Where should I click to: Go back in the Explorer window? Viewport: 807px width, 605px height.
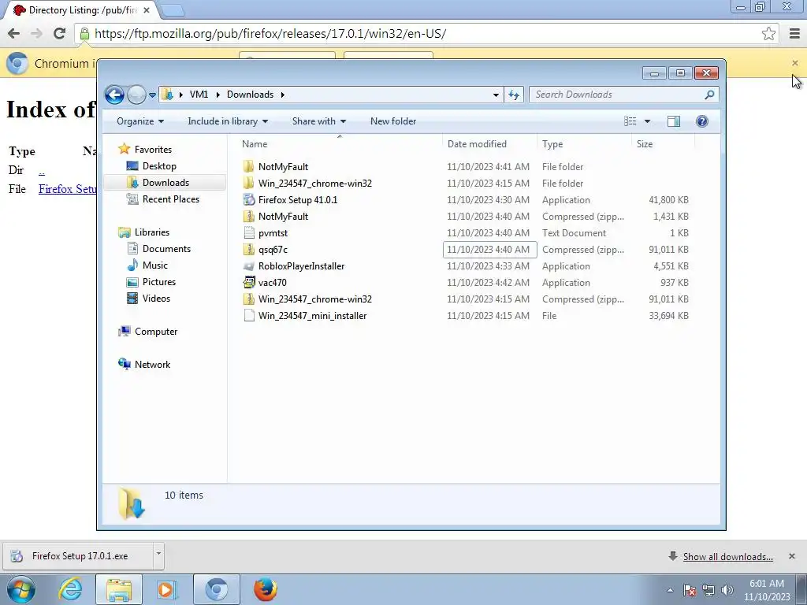tap(114, 95)
